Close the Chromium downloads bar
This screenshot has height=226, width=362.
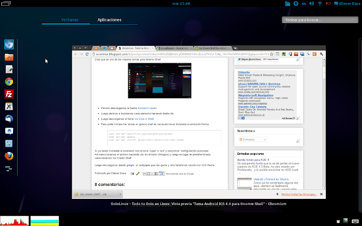(x=321, y=194)
